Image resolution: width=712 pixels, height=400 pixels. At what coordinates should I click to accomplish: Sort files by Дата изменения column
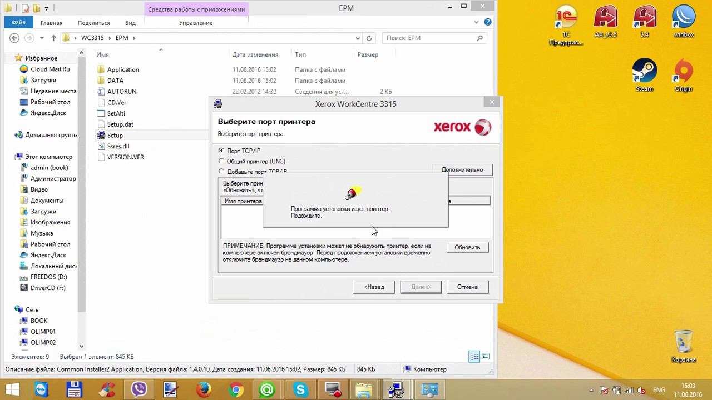click(x=255, y=54)
